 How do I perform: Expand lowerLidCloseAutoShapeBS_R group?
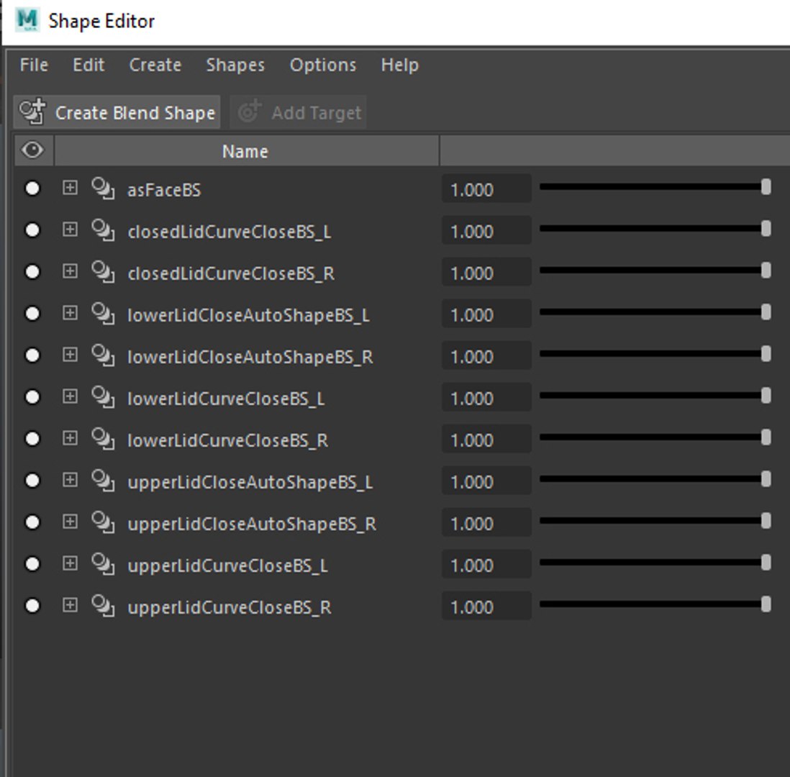click(x=70, y=355)
